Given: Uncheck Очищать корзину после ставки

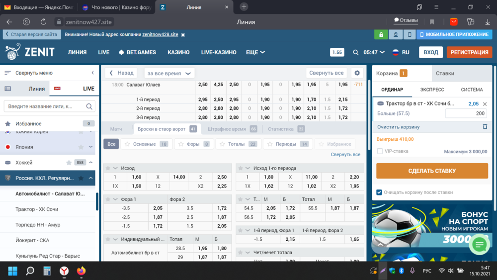Looking at the screenshot, I should (379, 192).
